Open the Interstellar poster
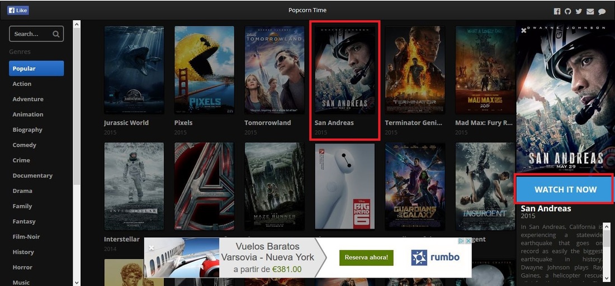This screenshot has width=615, height=286. tap(134, 186)
